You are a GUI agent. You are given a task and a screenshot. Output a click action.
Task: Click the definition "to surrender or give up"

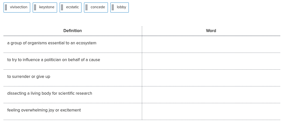(x=29, y=77)
